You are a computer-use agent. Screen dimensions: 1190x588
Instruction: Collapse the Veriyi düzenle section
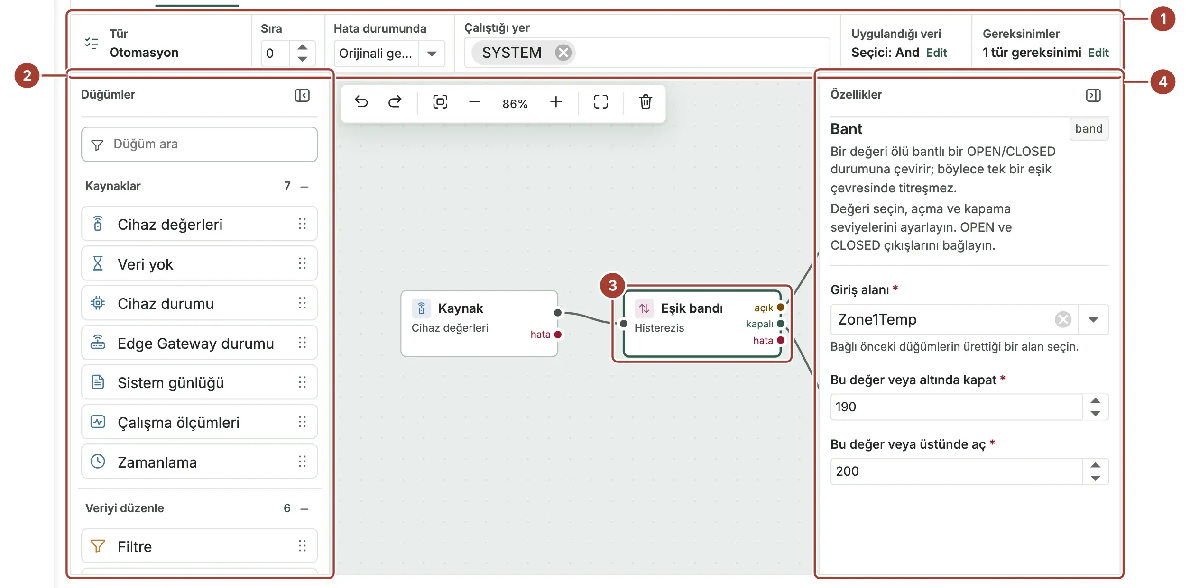point(304,508)
